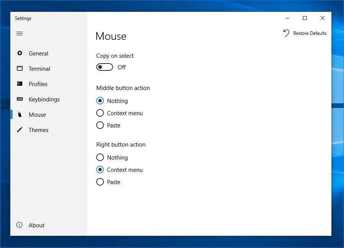Viewport: 344px width, 248px height.
Task: Click the General gear icon
Action: (x=20, y=54)
